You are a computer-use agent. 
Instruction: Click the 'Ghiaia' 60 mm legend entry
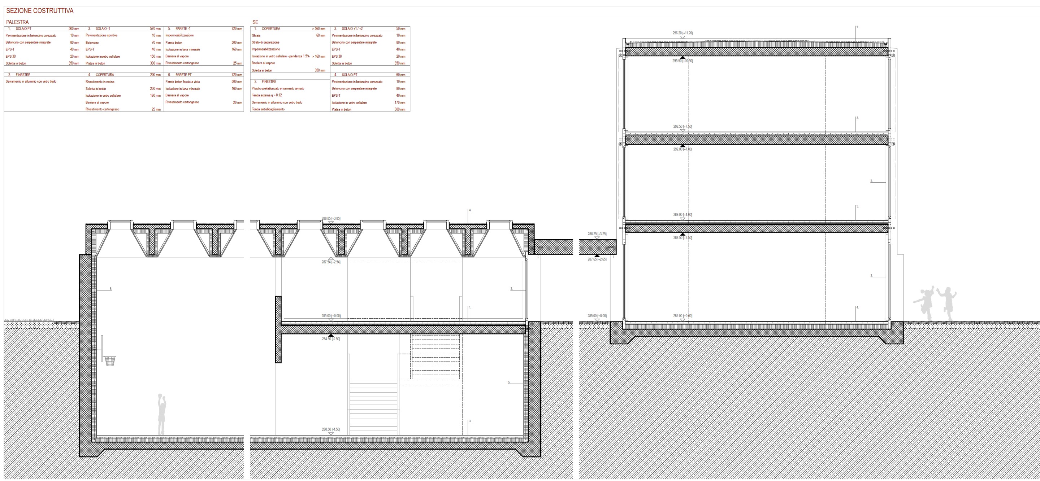256,35
